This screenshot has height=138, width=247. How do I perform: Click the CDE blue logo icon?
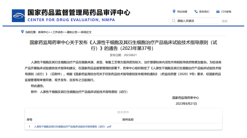click(19, 16)
